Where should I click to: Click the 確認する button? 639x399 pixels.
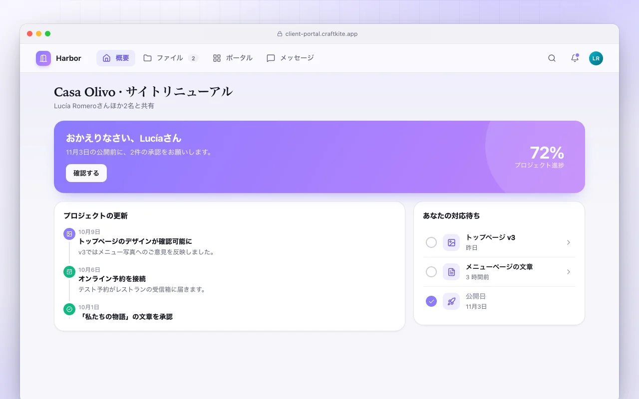click(x=86, y=173)
